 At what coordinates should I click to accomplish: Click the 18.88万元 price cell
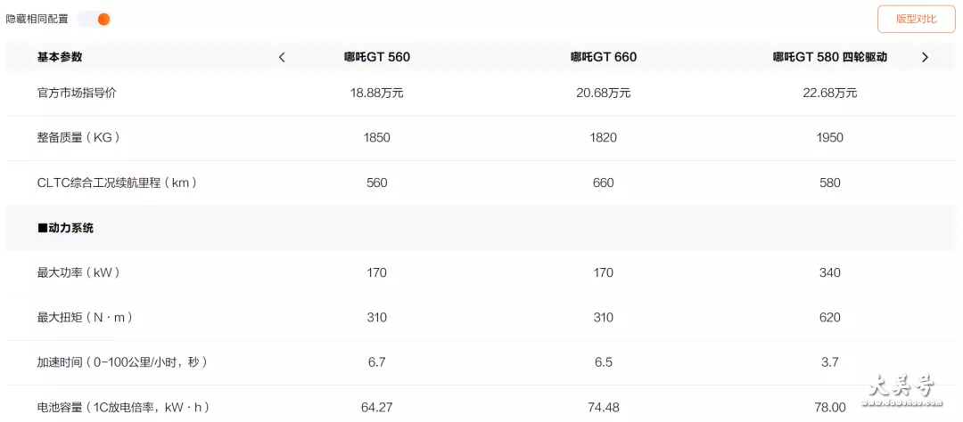coord(377,93)
